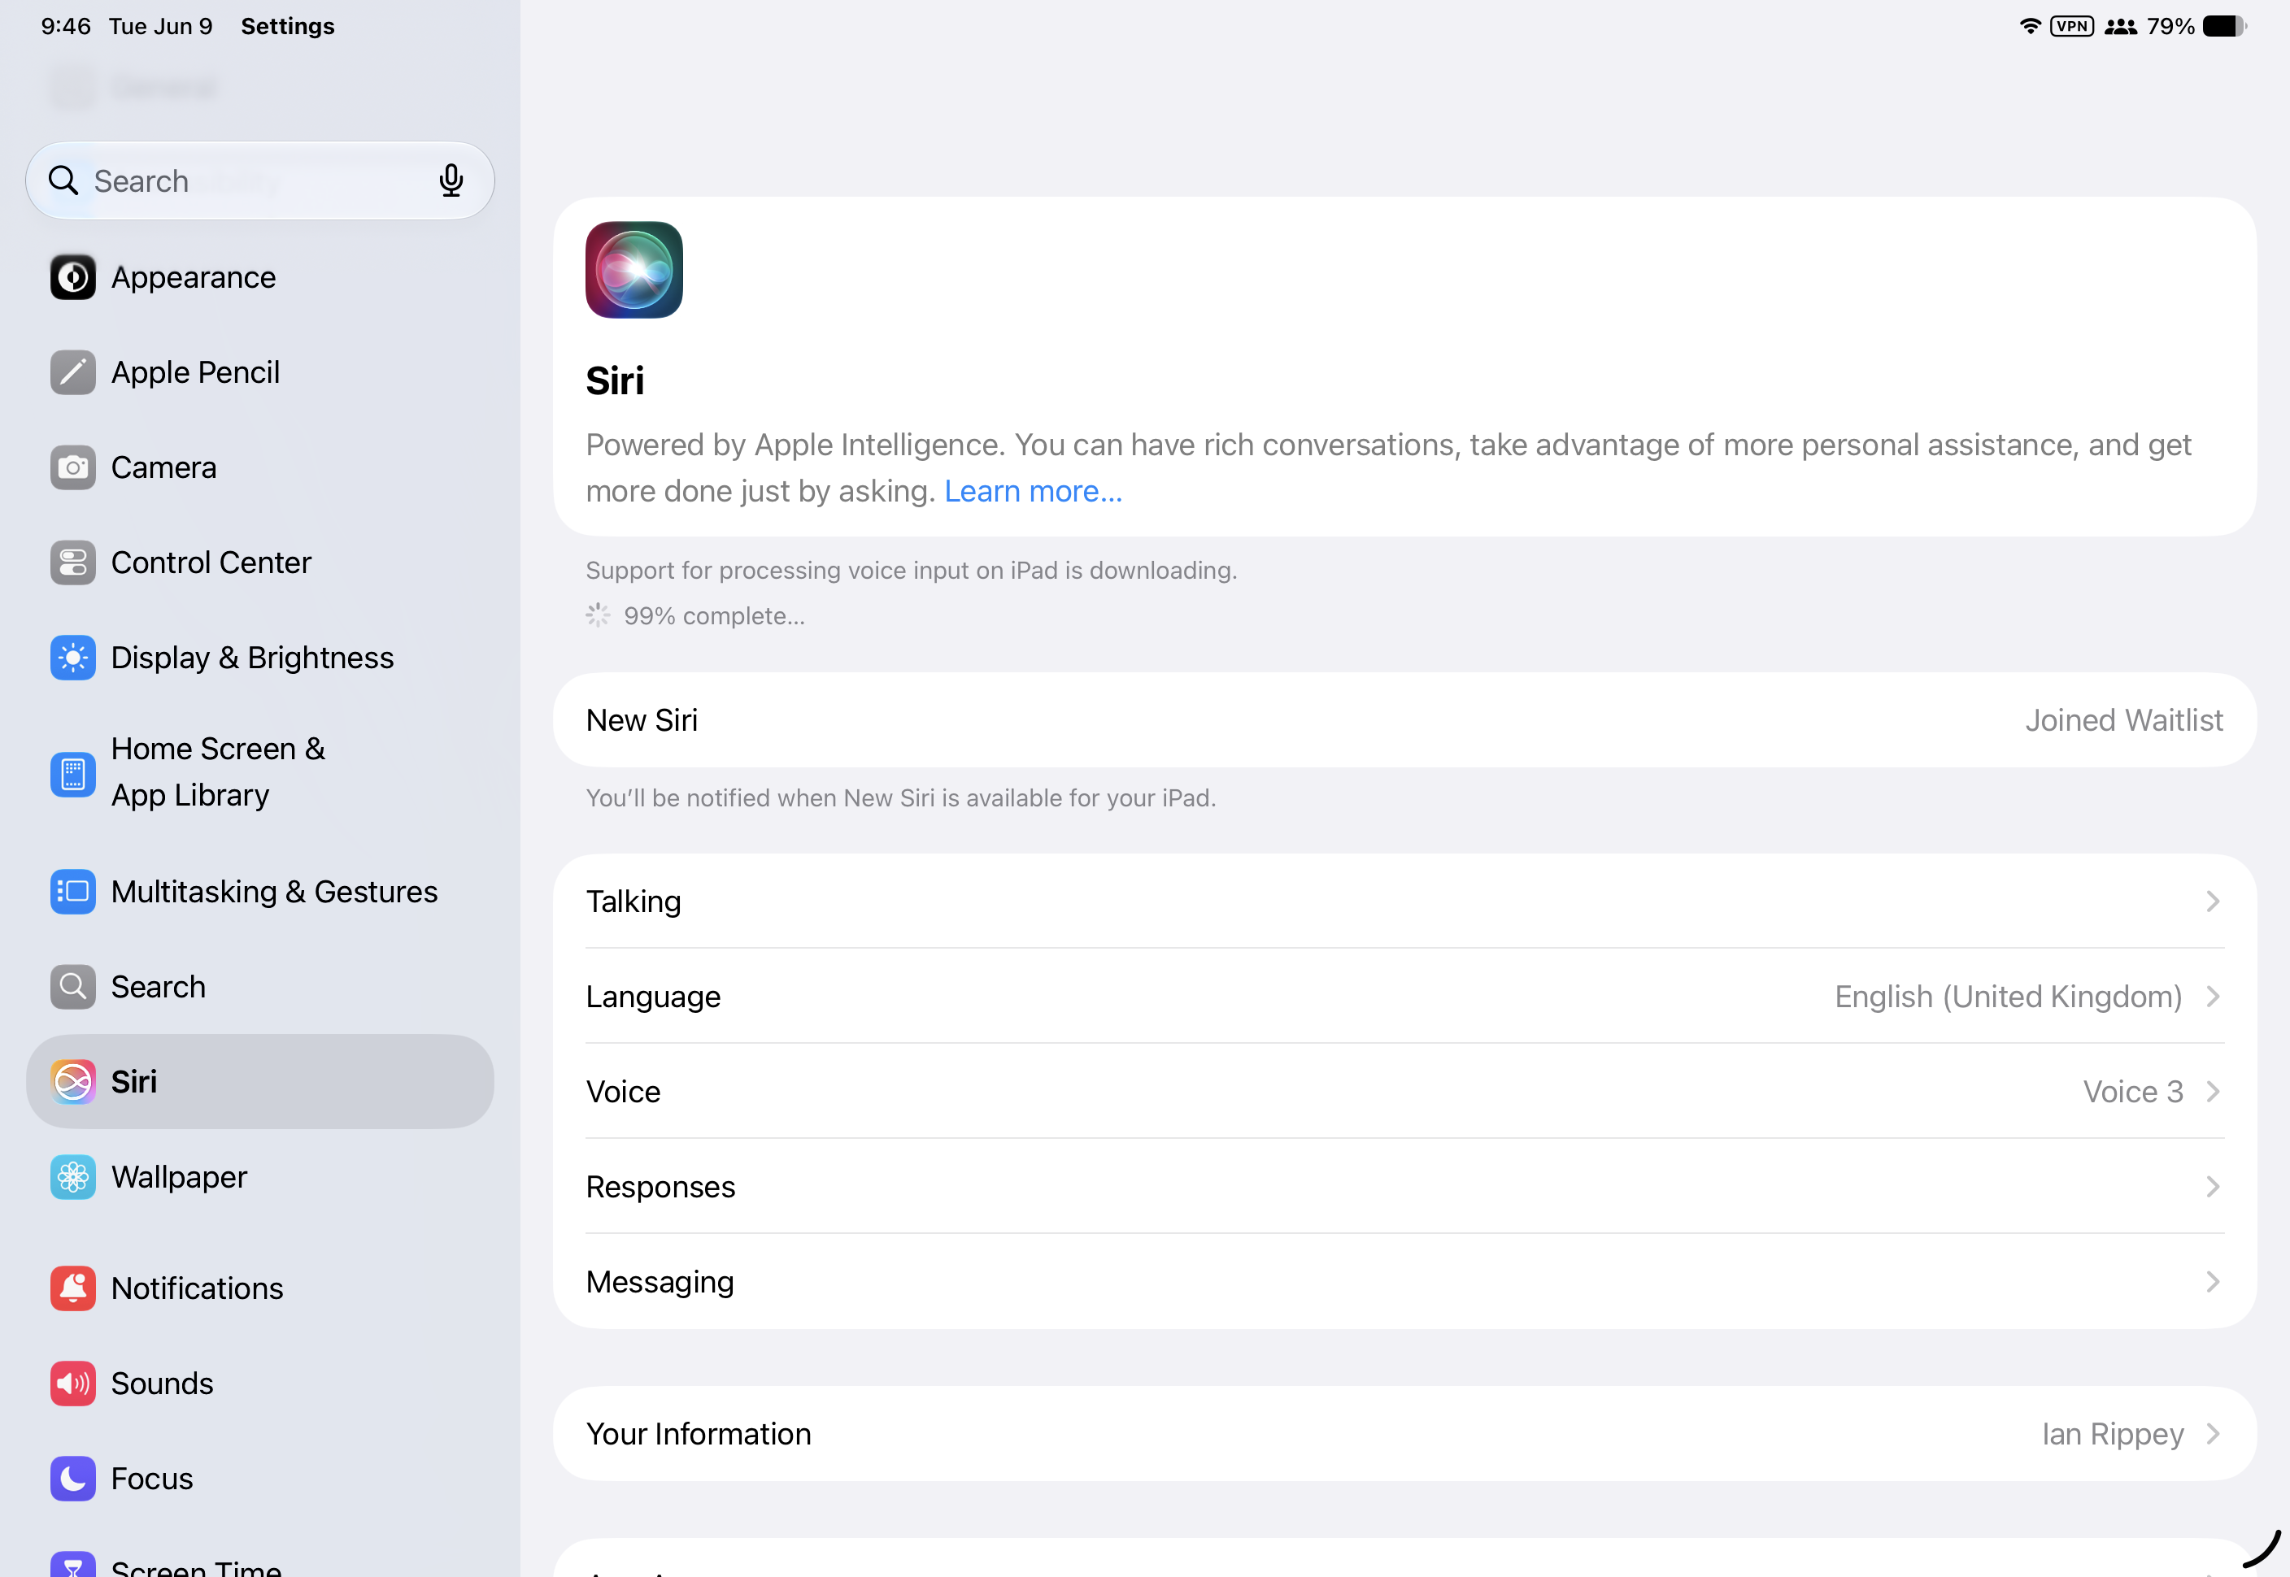This screenshot has height=1577, width=2290.
Task: Tap the Focus label in sidebar
Action: 152,1478
